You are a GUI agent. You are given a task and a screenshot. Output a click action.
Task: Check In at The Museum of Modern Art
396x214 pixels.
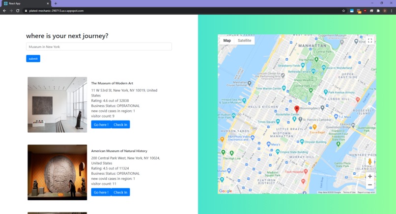tap(120, 124)
